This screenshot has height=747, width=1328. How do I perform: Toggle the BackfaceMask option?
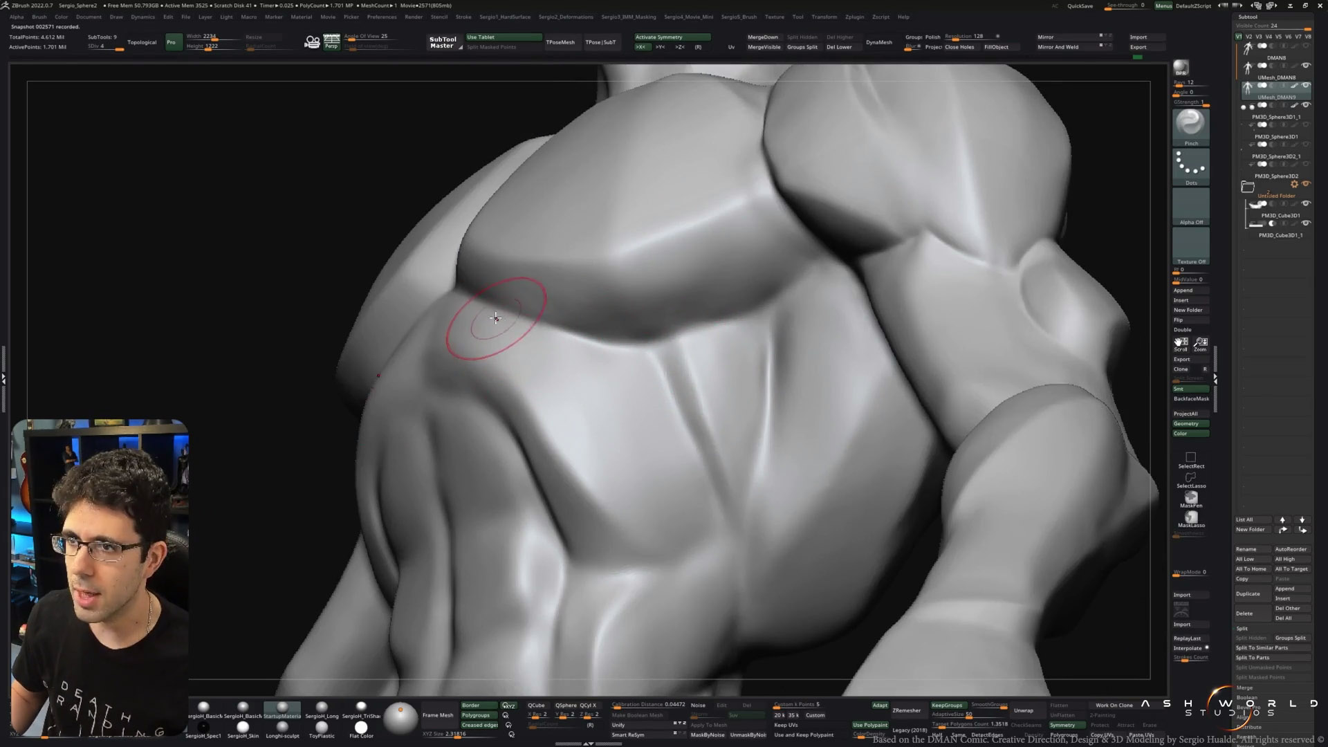pos(1190,399)
